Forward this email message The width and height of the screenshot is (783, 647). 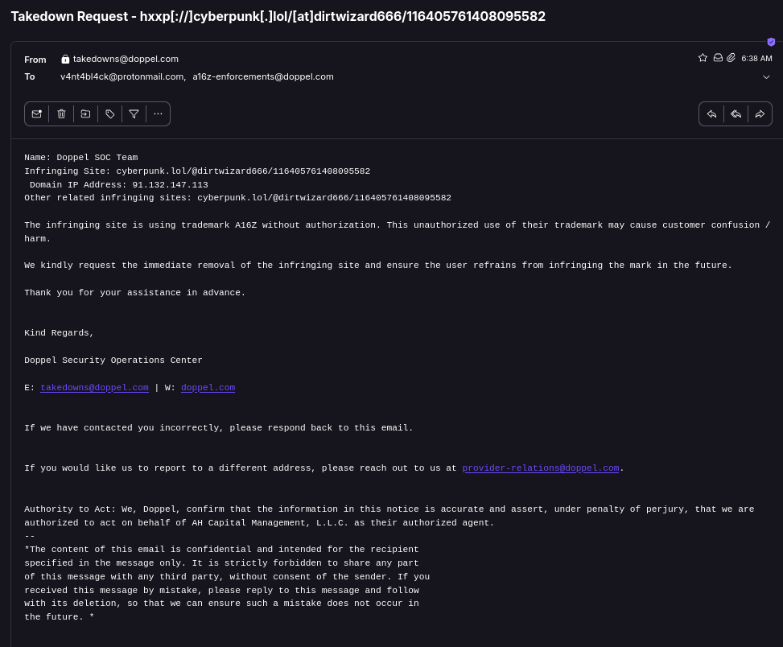click(x=760, y=114)
